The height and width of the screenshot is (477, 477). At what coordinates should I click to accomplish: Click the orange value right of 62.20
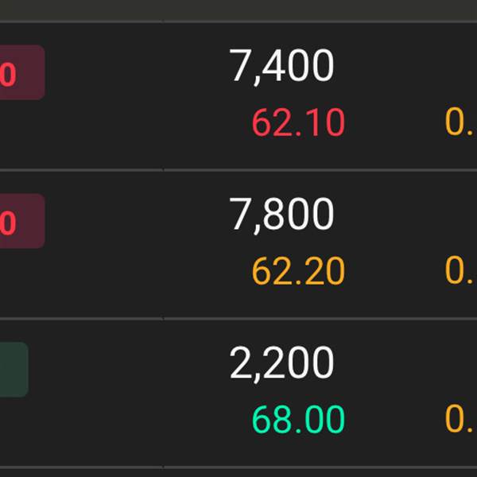coord(460,271)
